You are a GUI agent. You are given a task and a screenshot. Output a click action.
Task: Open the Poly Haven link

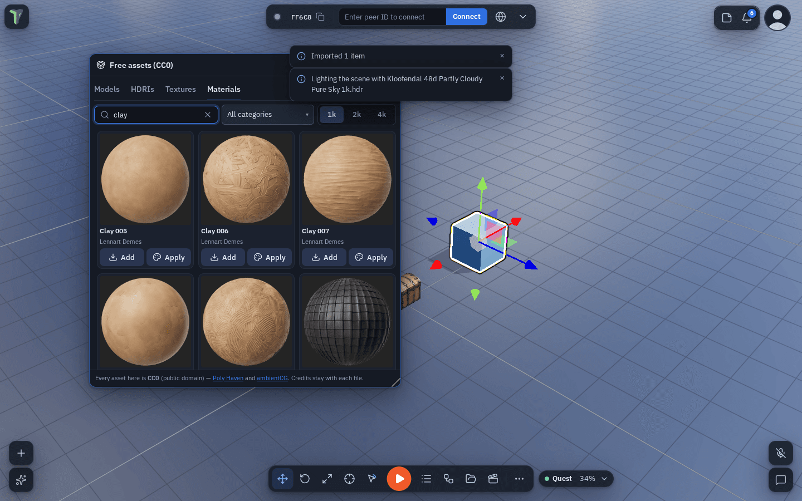tap(228, 378)
